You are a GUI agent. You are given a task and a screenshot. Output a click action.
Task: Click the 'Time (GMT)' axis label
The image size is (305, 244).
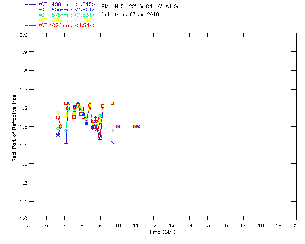click(162, 232)
